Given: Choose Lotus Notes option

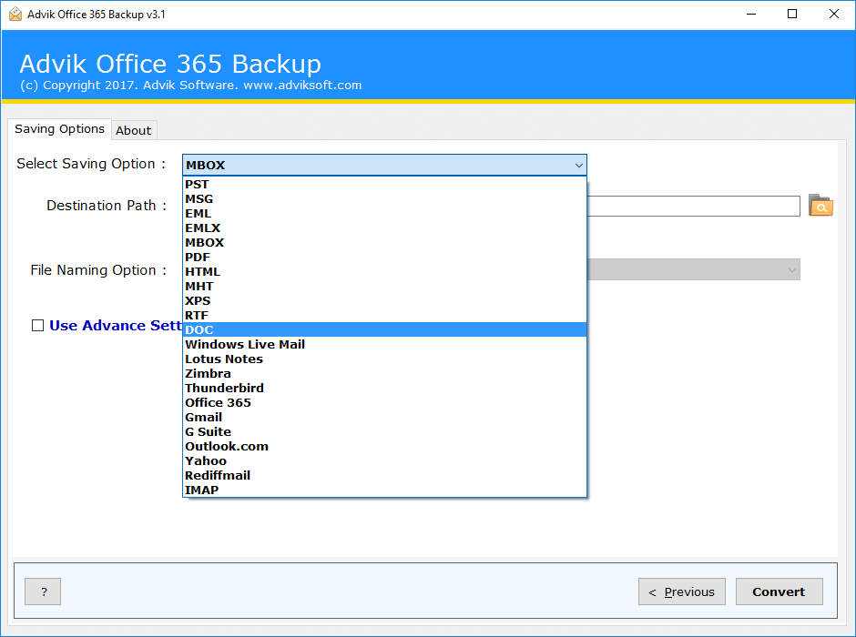Looking at the screenshot, I should 384,359.
